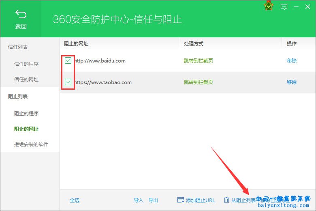Click the back arrow icon

(x=21, y=15)
